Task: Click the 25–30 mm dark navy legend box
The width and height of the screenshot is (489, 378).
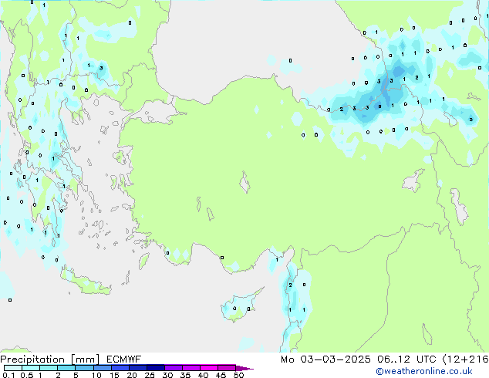Action: [155, 368]
